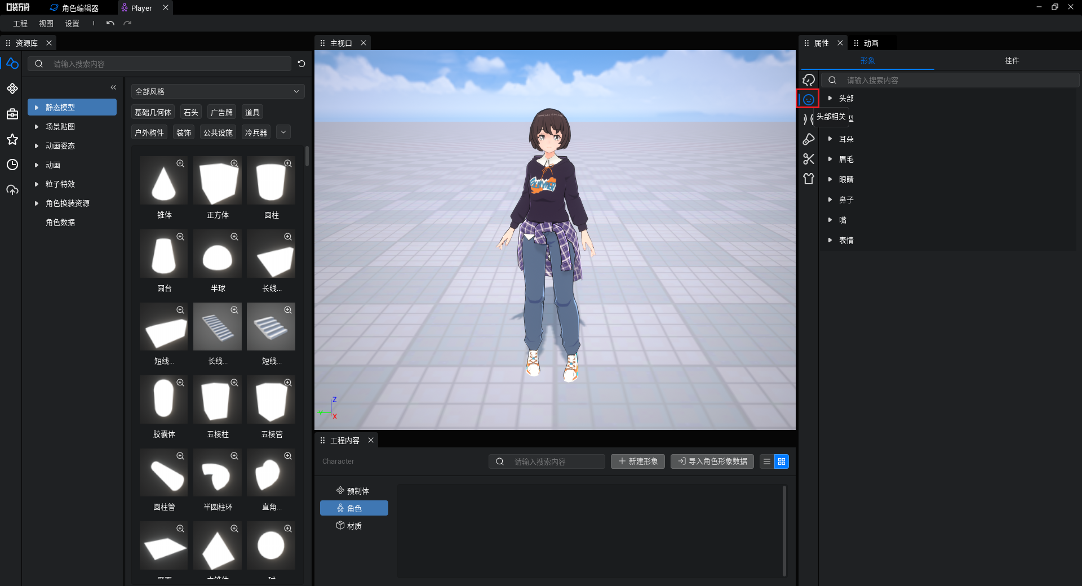This screenshot has width=1082, height=586.
Task: Preview the 胶囊体 capsule magnifier icon
Action: [x=180, y=383]
